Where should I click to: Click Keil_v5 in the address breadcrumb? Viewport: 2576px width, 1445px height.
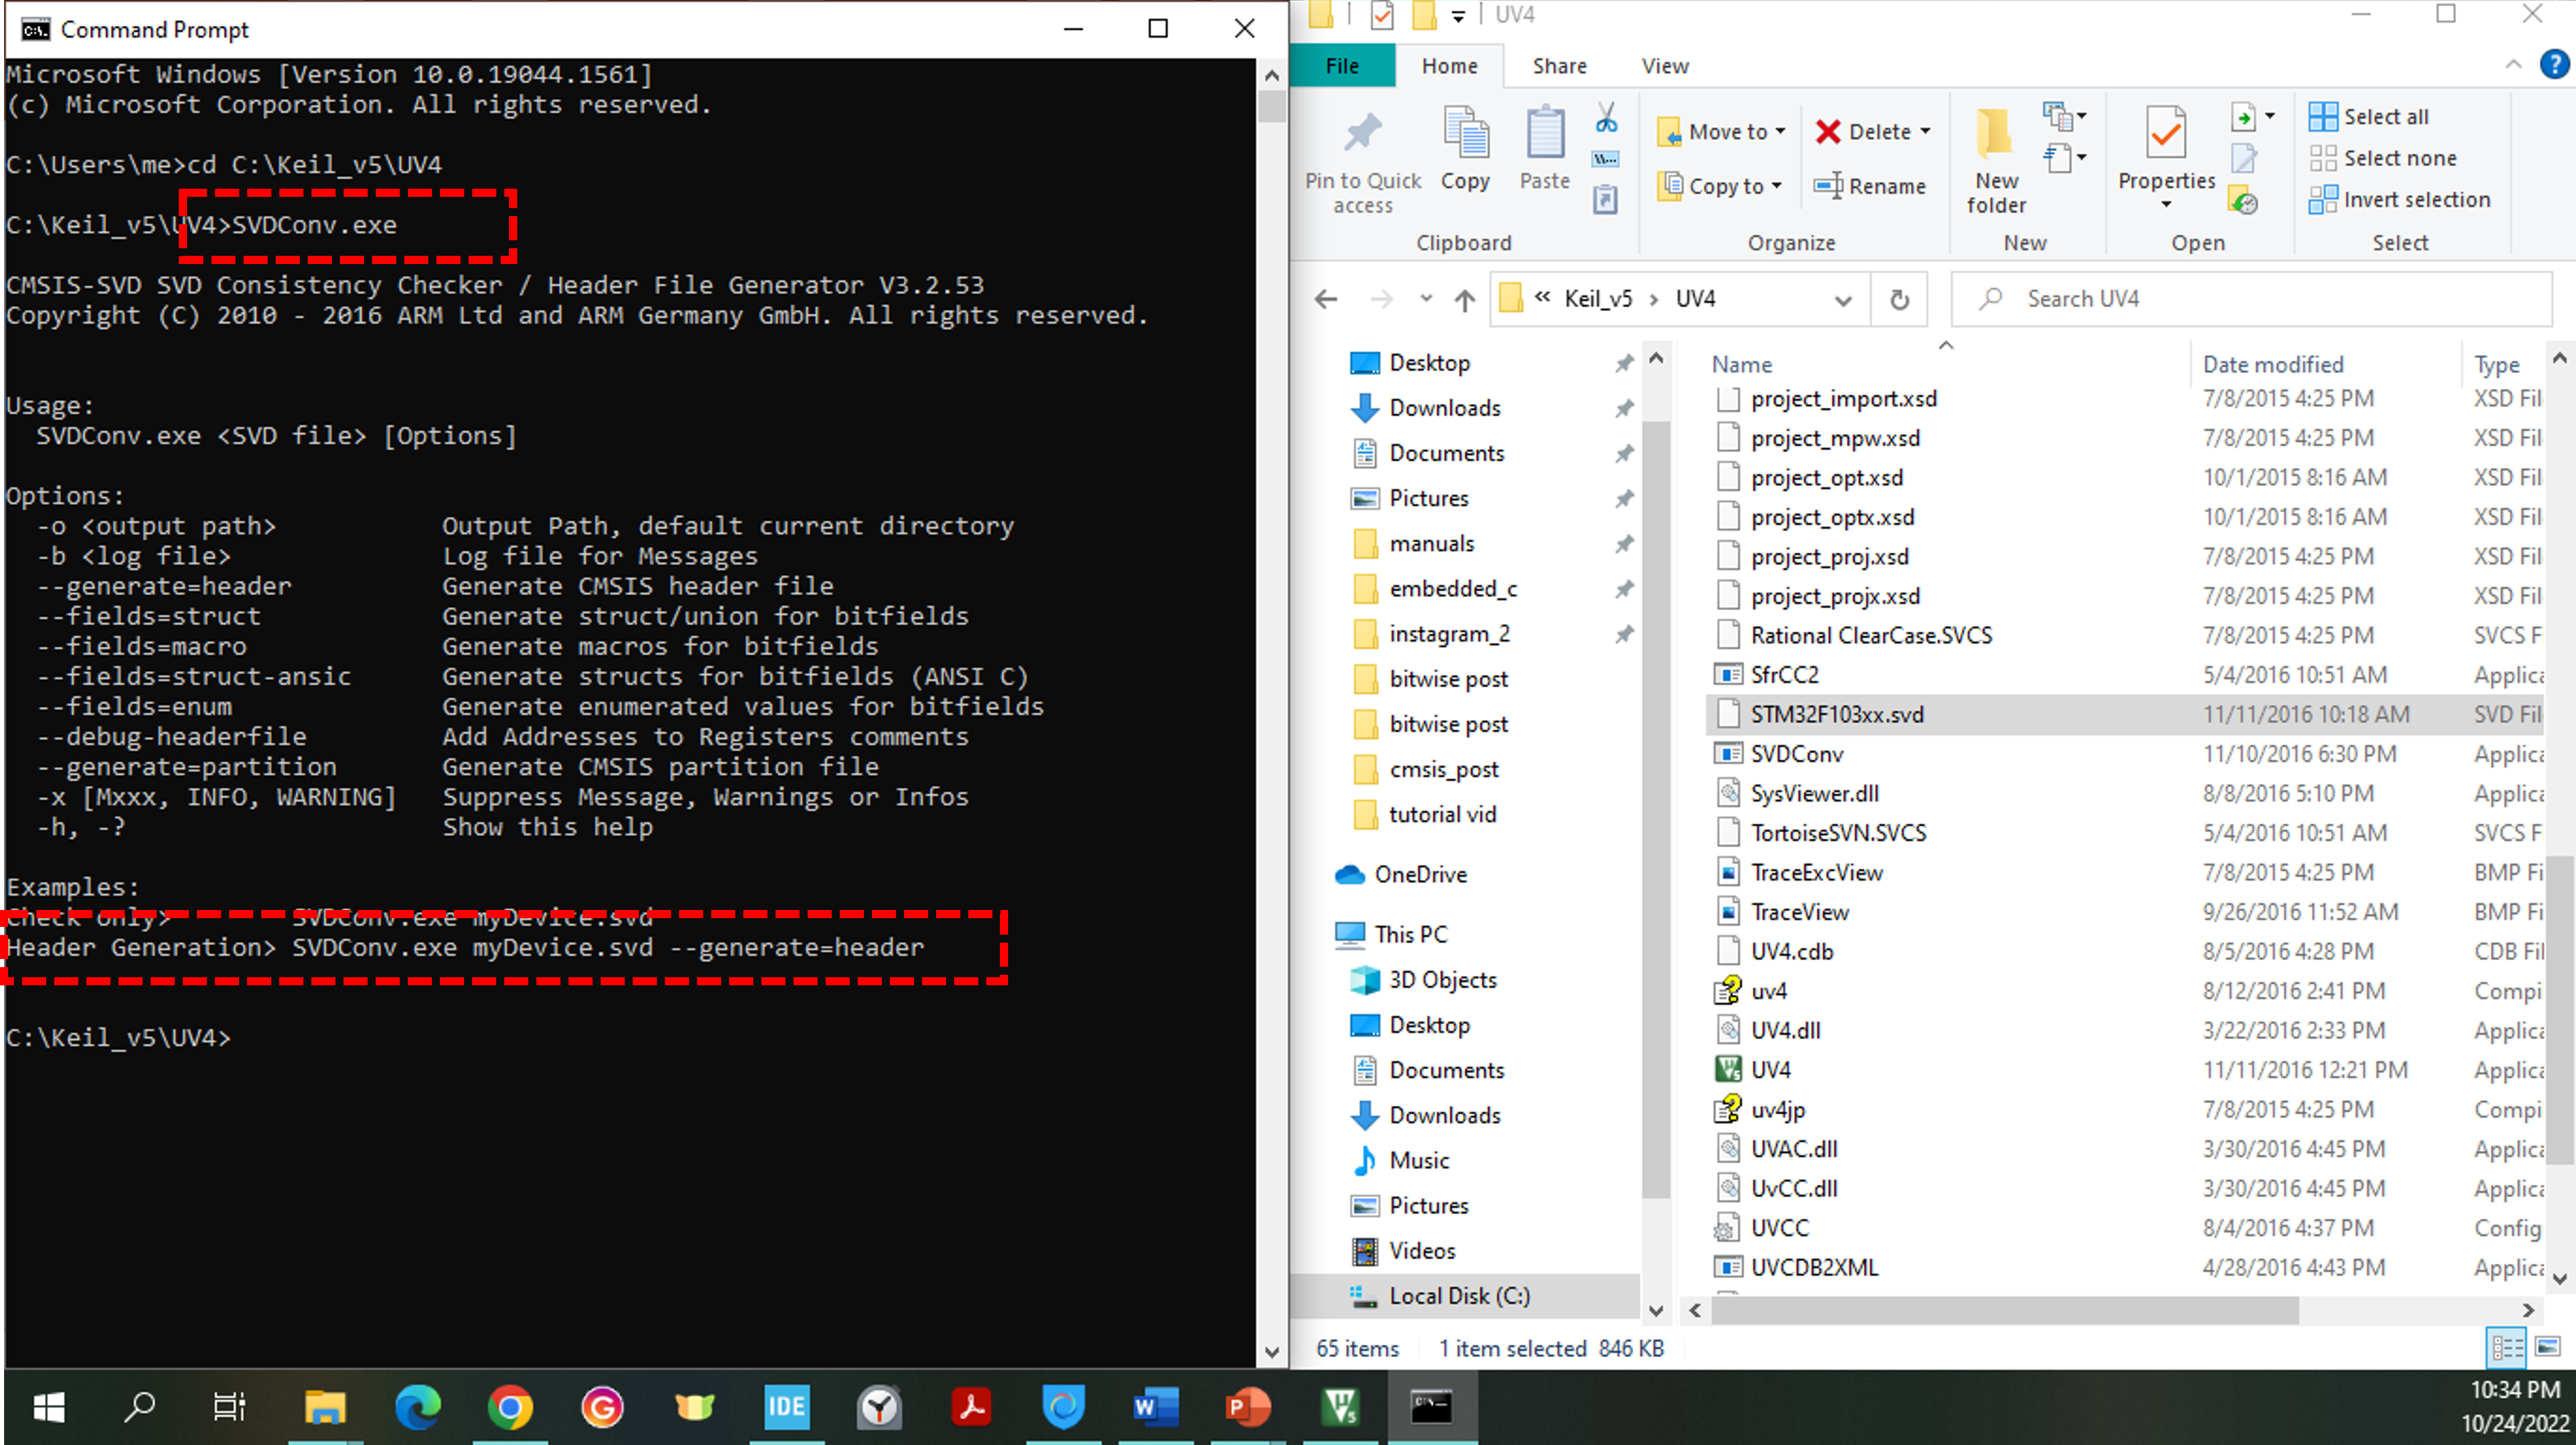(1597, 299)
